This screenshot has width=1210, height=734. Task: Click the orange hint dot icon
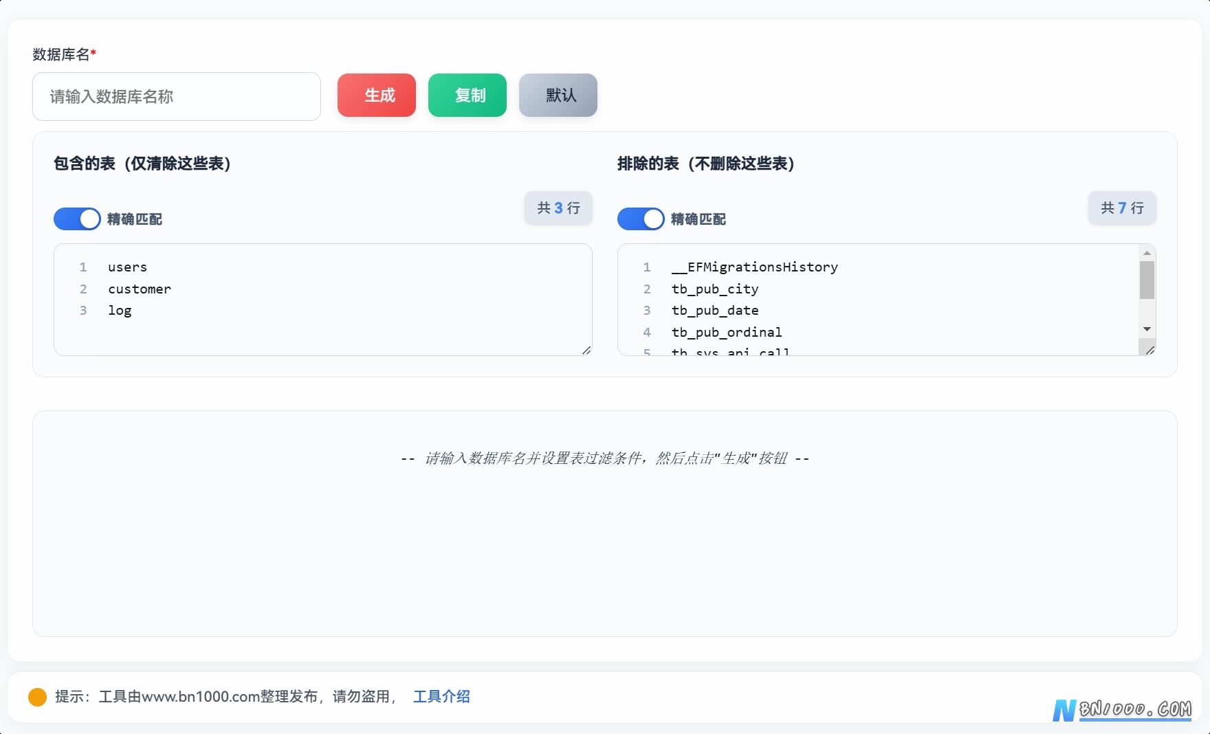[x=37, y=697]
